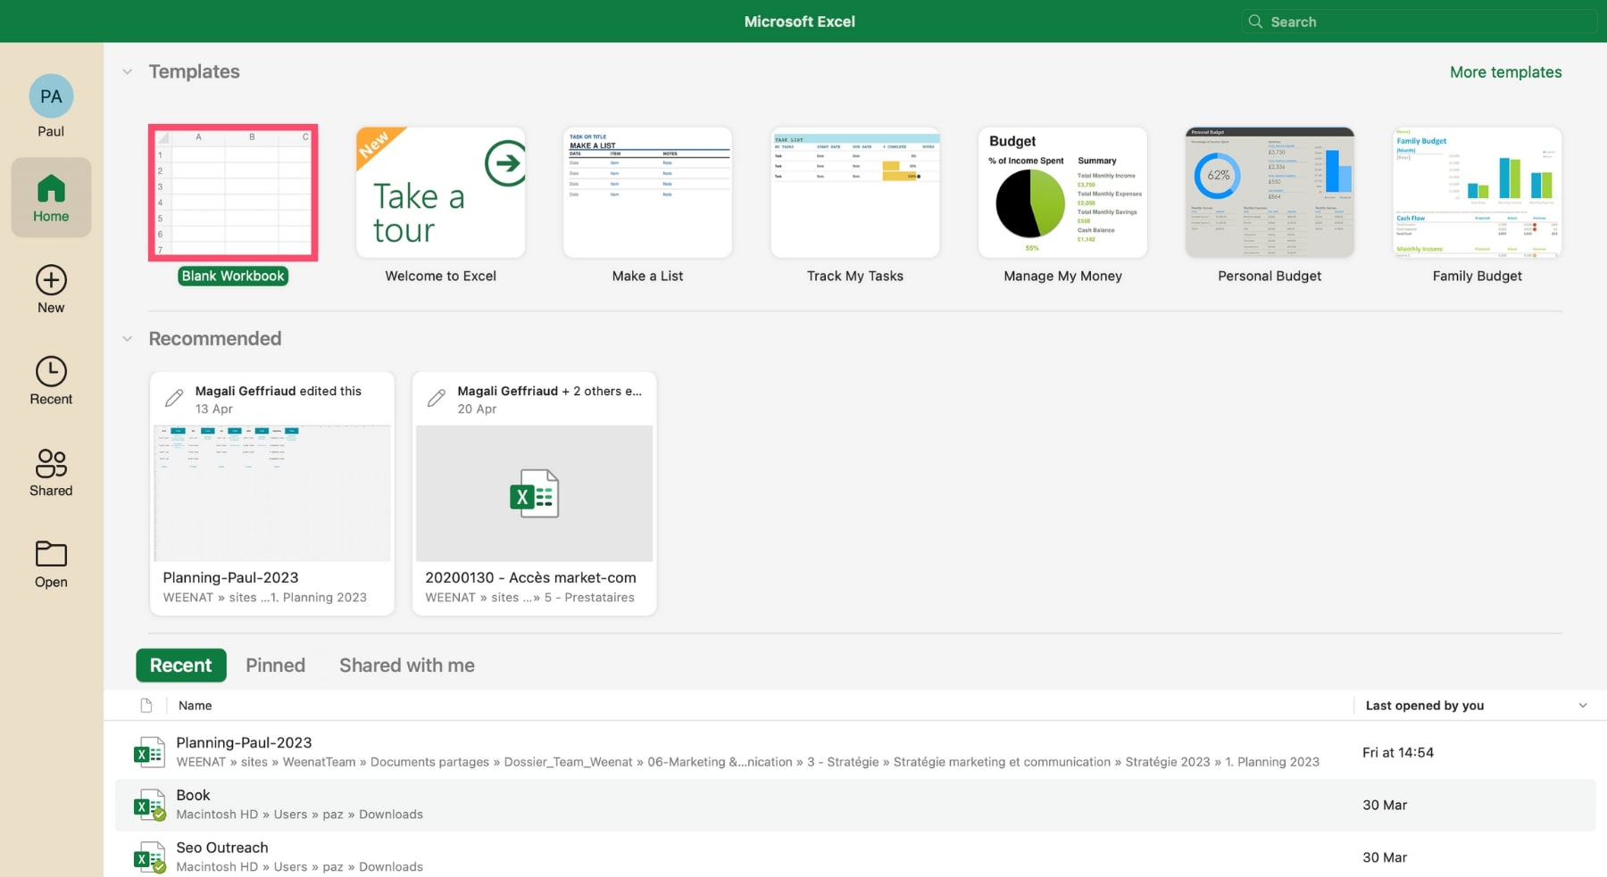The height and width of the screenshot is (877, 1607).
Task: Switch to the Shared with me tab
Action: pos(407,666)
